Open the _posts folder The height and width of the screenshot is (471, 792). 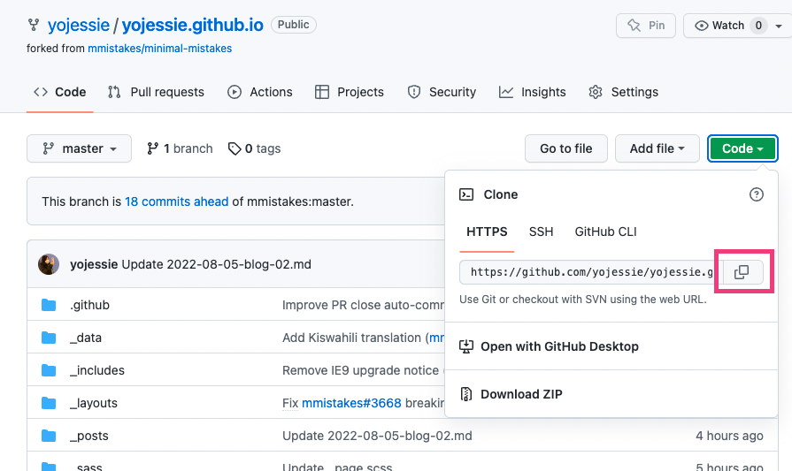point(89,436)
